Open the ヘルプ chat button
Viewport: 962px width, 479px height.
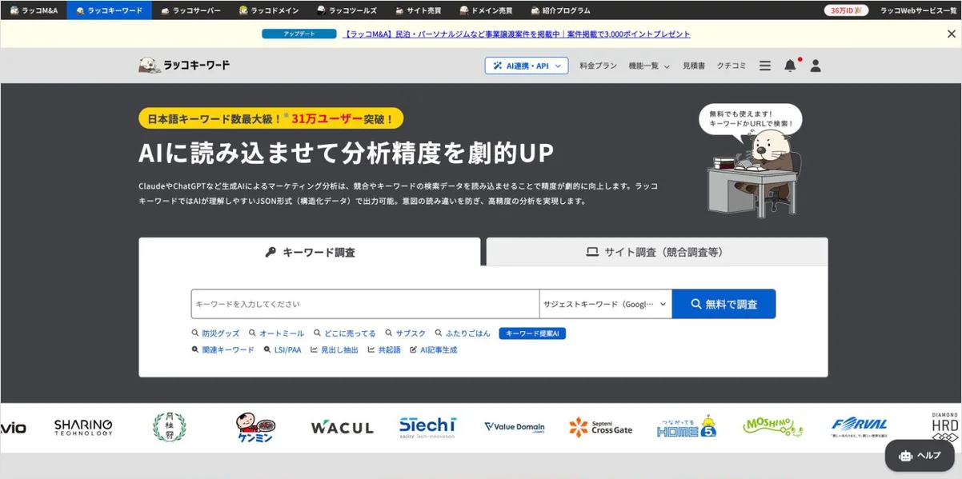click(x=920, y=456)
